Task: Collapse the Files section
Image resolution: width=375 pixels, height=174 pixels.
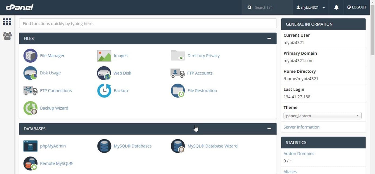Action: click(269, 38)
